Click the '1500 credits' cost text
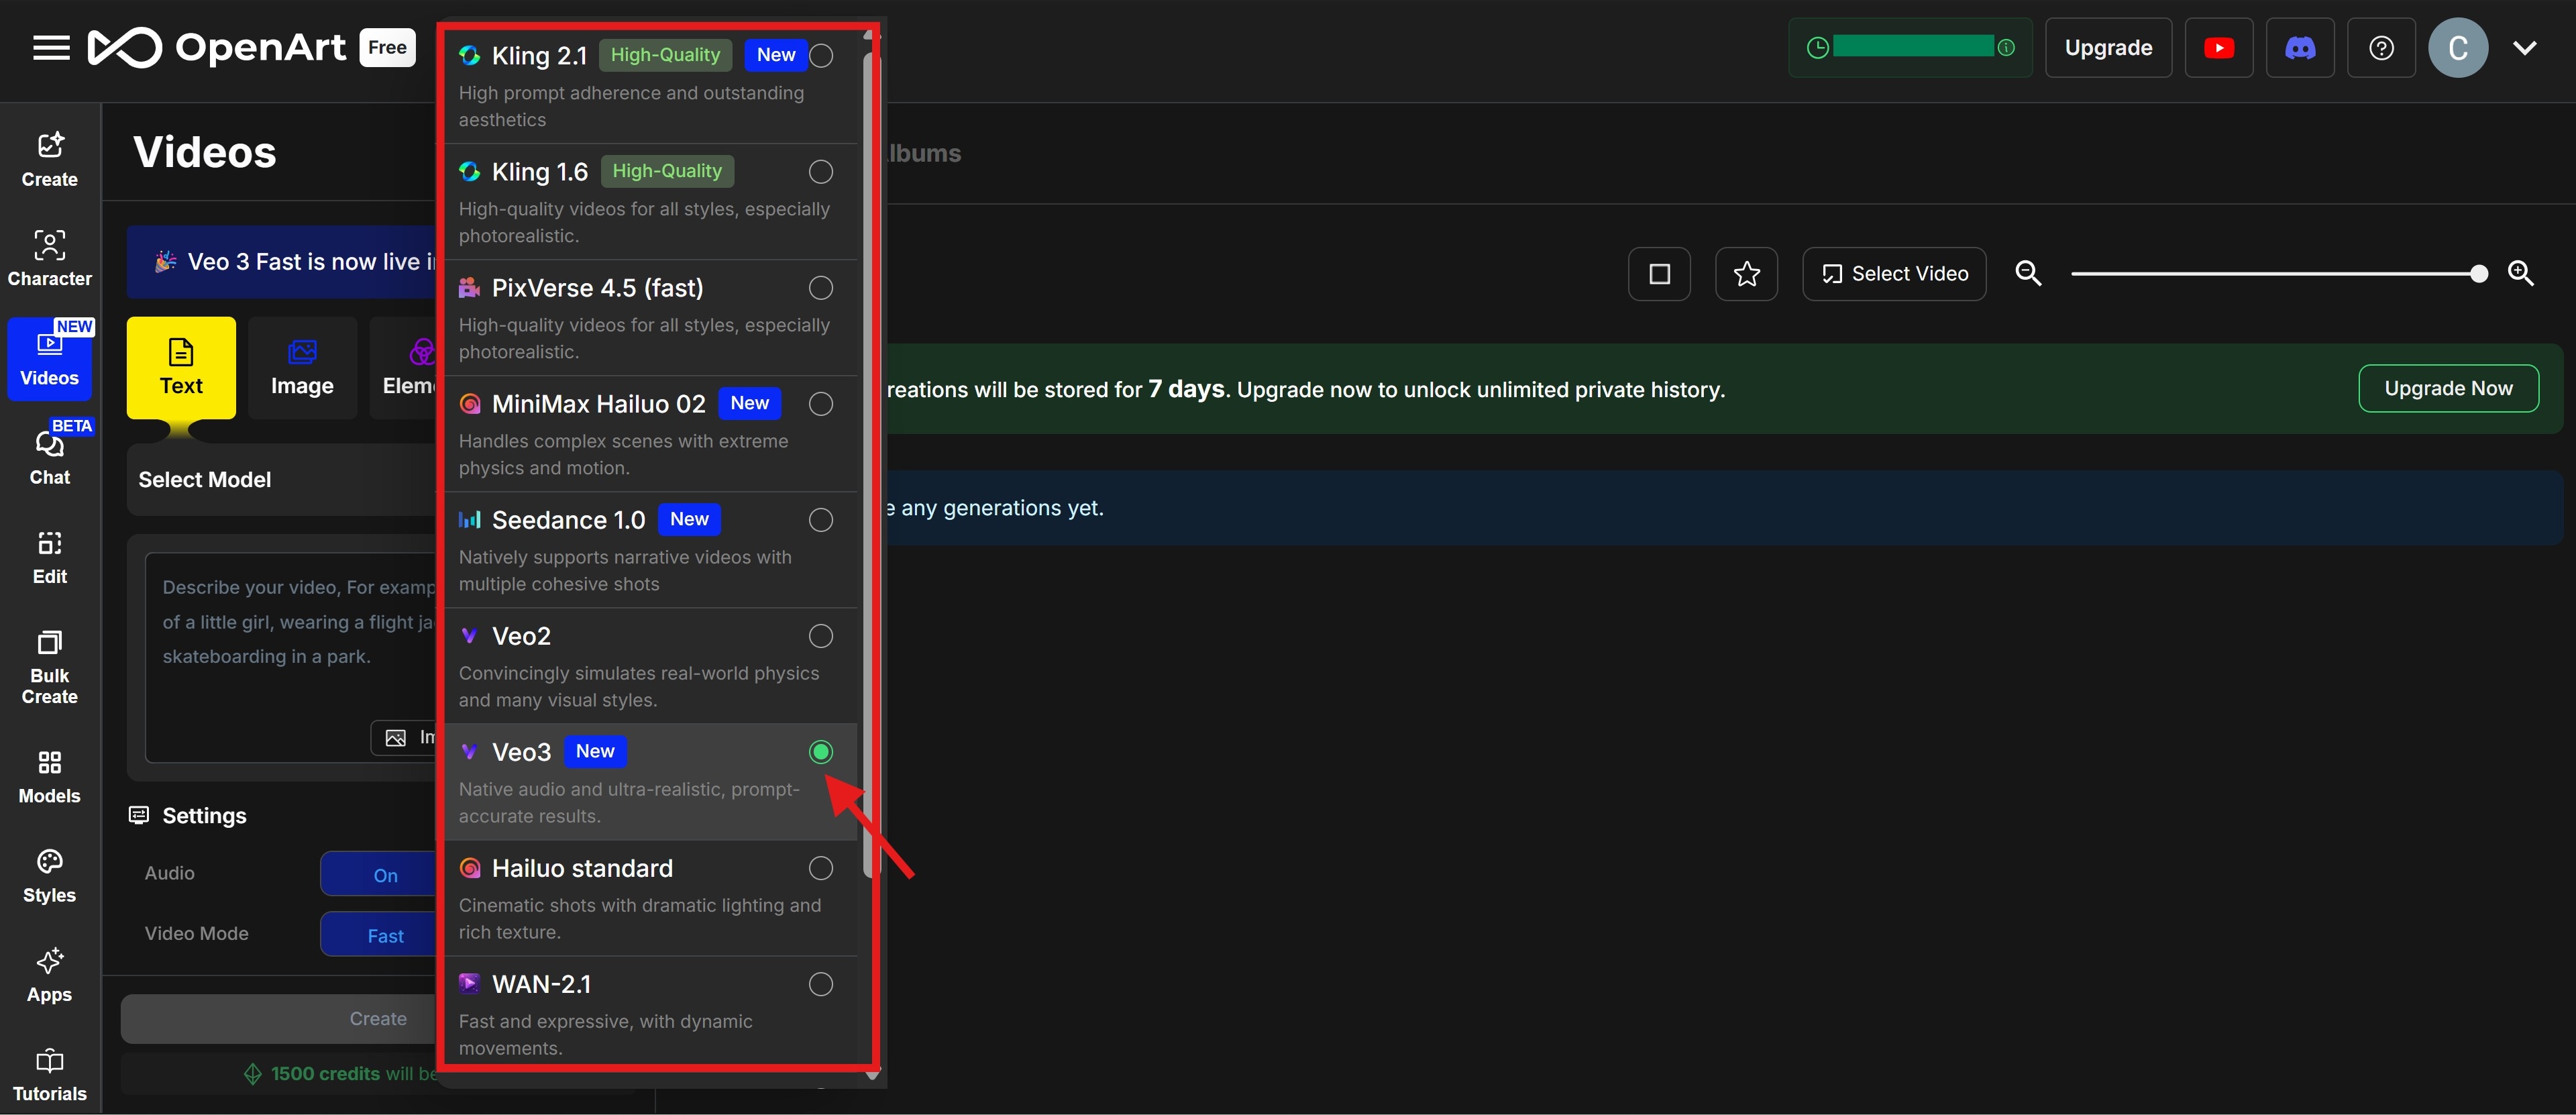 [325, 1073]
